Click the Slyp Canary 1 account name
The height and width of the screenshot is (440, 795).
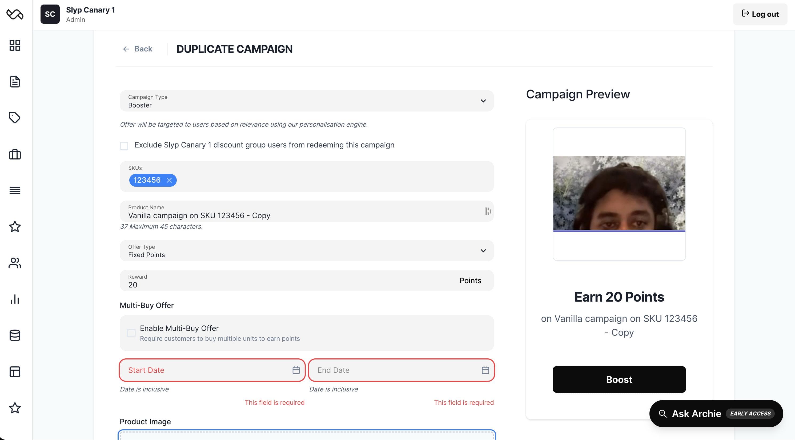click(x=90, y=10)
